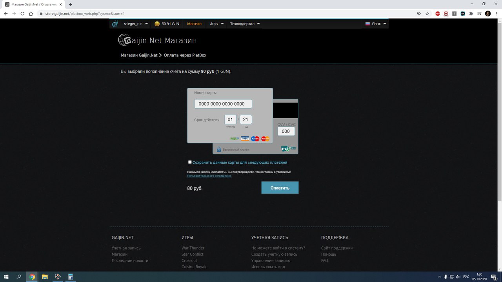Open the Язык language selector
Screen dimensions: 502x282
(x=376, y=24)
